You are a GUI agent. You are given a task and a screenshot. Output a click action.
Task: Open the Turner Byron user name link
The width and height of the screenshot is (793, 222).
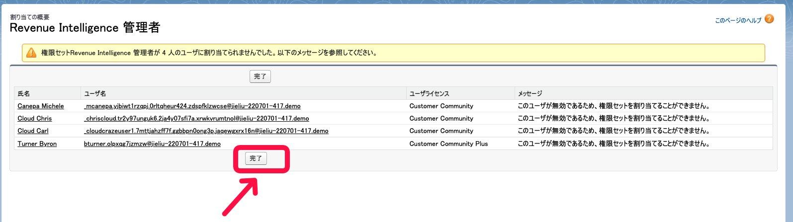tap(37, 144)
